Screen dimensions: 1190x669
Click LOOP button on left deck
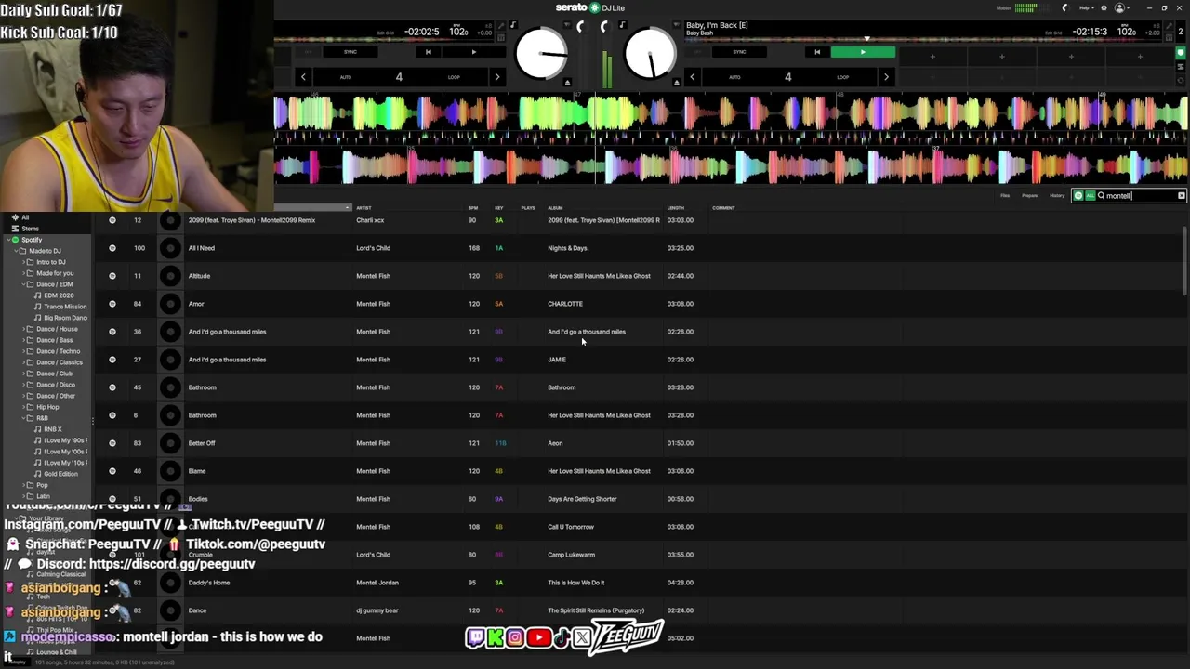454,77
